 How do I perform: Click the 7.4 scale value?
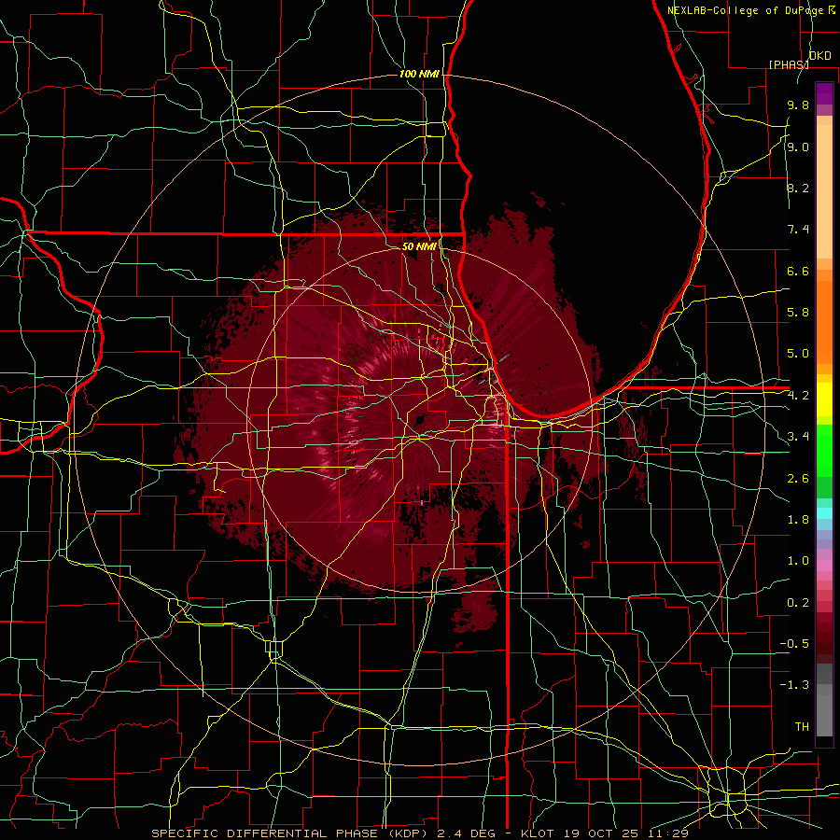point(798,230)
